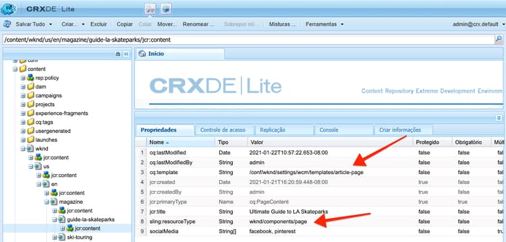Select the Início tab
The image size is (506, 242).
(180, 54)
